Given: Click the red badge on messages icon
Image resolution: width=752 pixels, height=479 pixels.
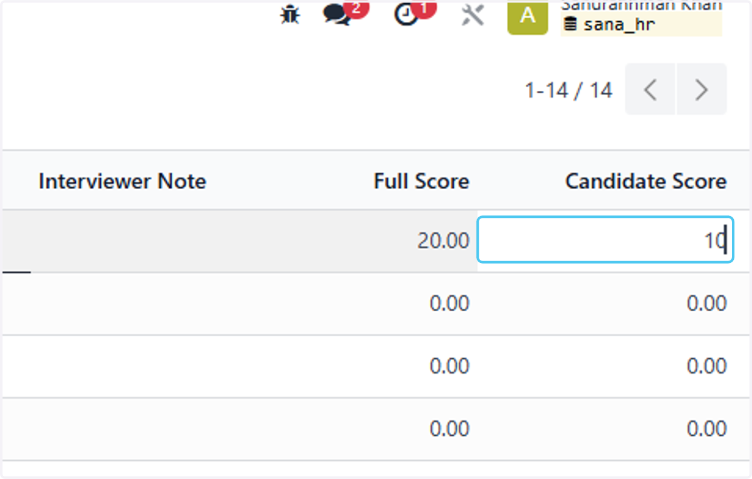Looking at the screenshot, I should click(357, 8).
